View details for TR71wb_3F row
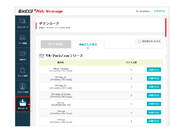The width and height of the screenshot is (171, 128). 154,87
